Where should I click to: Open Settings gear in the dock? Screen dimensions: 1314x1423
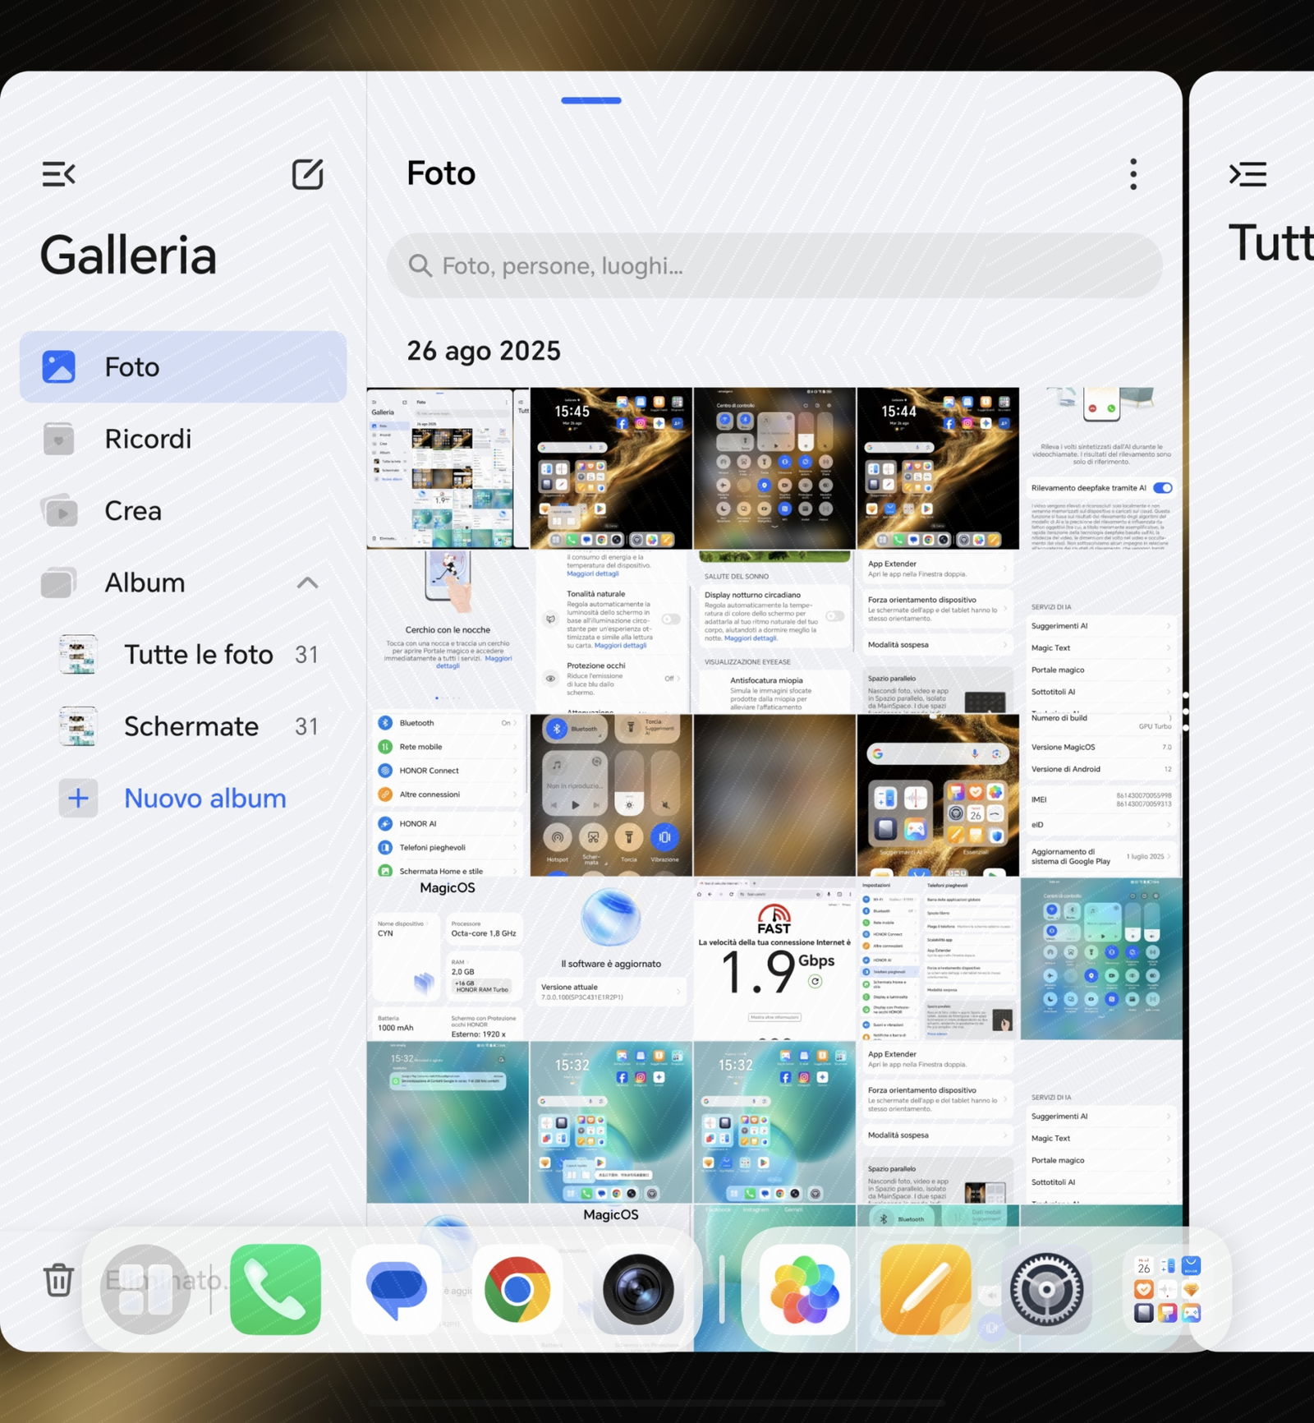point(1045,1289)
